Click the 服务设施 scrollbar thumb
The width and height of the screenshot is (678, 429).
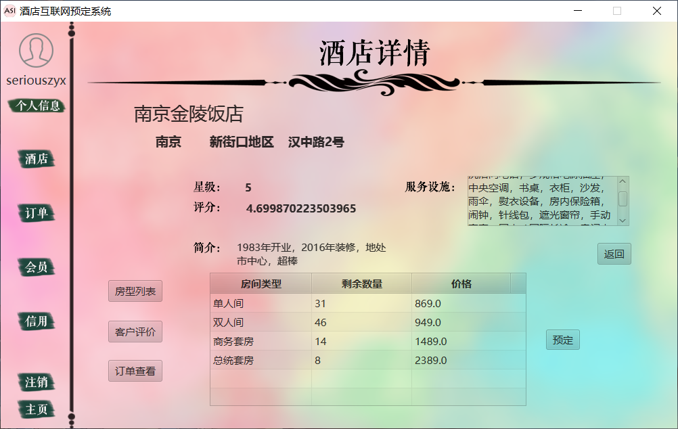(x=623, y=199)
